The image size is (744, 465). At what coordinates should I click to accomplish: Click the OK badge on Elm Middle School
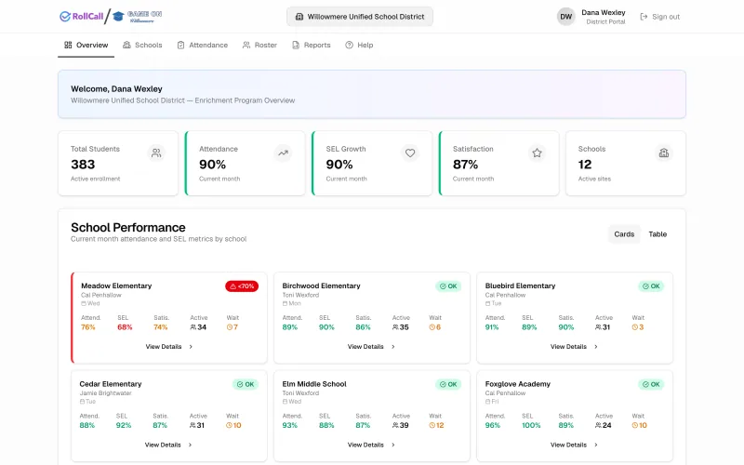point(448,384)
